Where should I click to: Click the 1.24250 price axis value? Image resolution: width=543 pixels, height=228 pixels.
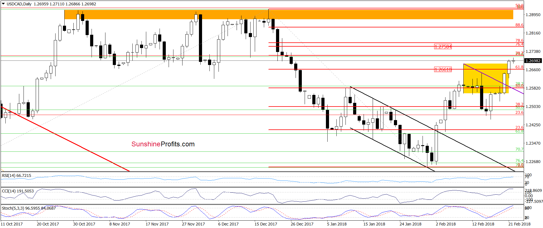point(533,125)
